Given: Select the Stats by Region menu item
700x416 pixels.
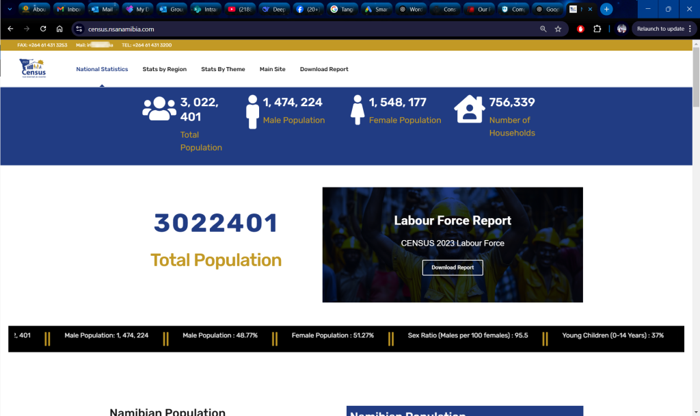Looking at the screenshot, I should (164, 68).
